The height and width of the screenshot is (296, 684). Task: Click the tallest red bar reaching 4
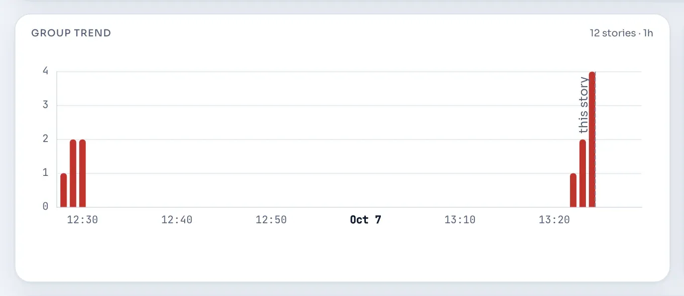pyautogui.click(x=592, y=140)
